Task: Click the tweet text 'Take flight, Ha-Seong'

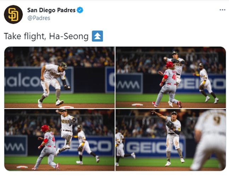Action: [46, 36]
